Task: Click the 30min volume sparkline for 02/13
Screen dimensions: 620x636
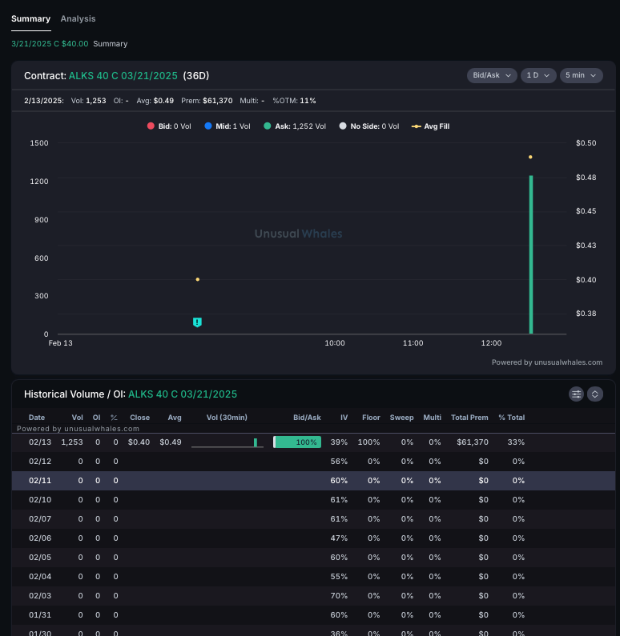Action: (227, 442)
